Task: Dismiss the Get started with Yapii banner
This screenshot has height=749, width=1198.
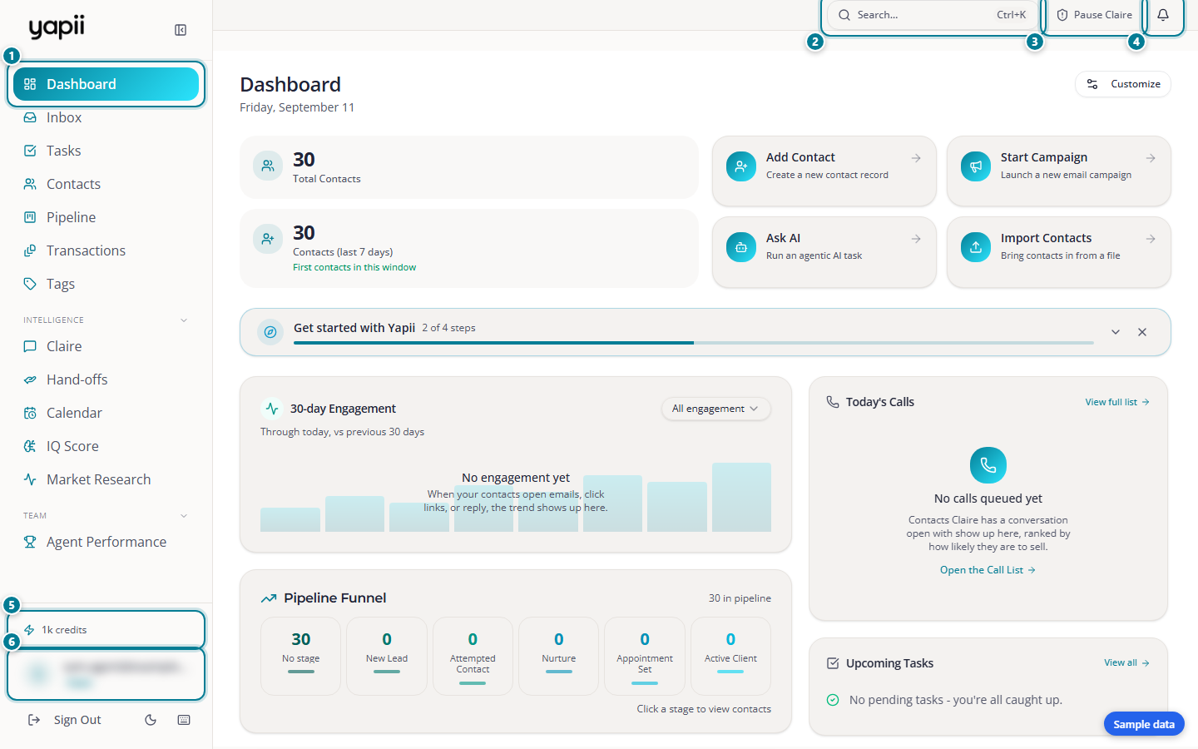Action: pyautogui.click(x=1142, y=332)
